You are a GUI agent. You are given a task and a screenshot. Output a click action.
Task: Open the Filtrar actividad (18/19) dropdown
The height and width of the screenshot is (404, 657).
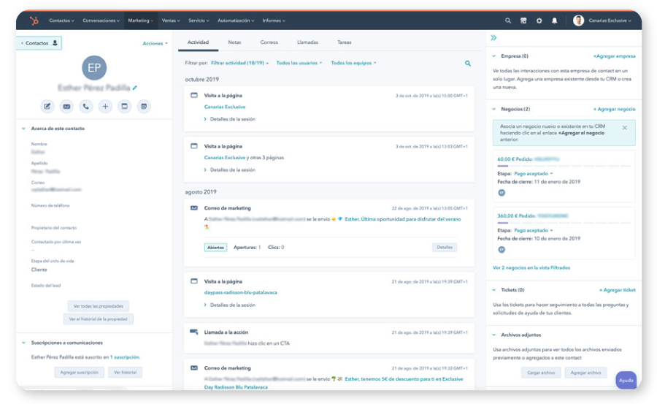tap(239, 64)
